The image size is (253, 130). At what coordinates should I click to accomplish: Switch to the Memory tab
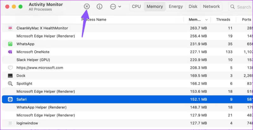coord(155,7)
